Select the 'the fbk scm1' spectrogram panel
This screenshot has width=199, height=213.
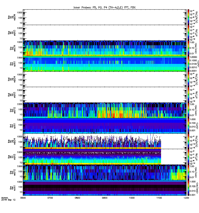tap(105, 188)
